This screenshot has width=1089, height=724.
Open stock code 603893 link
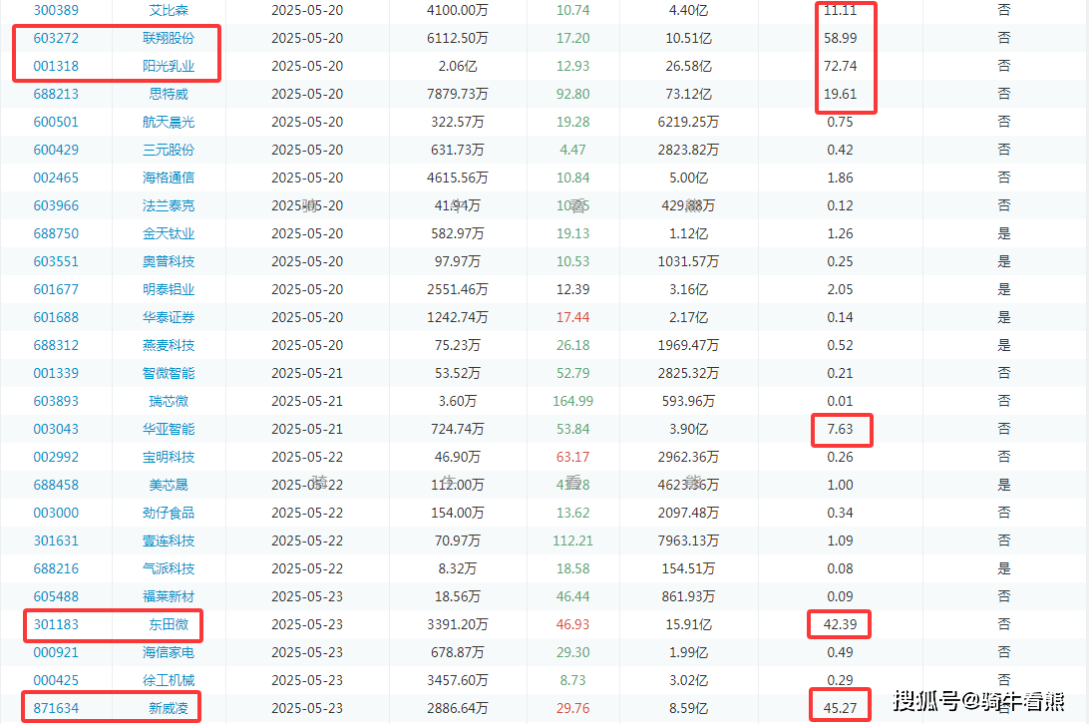point(56,401)
